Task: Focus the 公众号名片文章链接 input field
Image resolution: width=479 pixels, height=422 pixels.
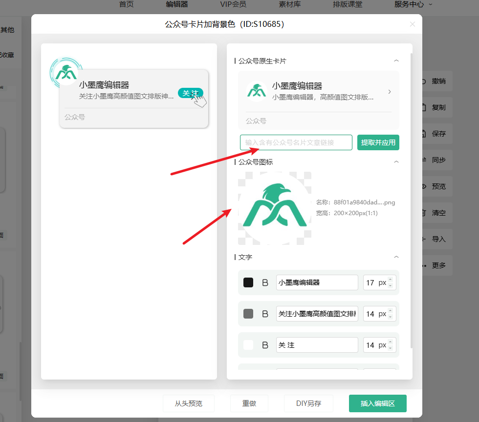Action: (296, 142)
